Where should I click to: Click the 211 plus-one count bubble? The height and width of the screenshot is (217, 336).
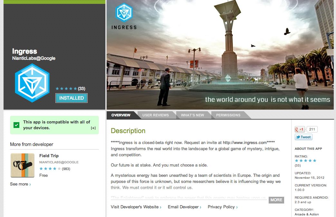pos(312,129)
